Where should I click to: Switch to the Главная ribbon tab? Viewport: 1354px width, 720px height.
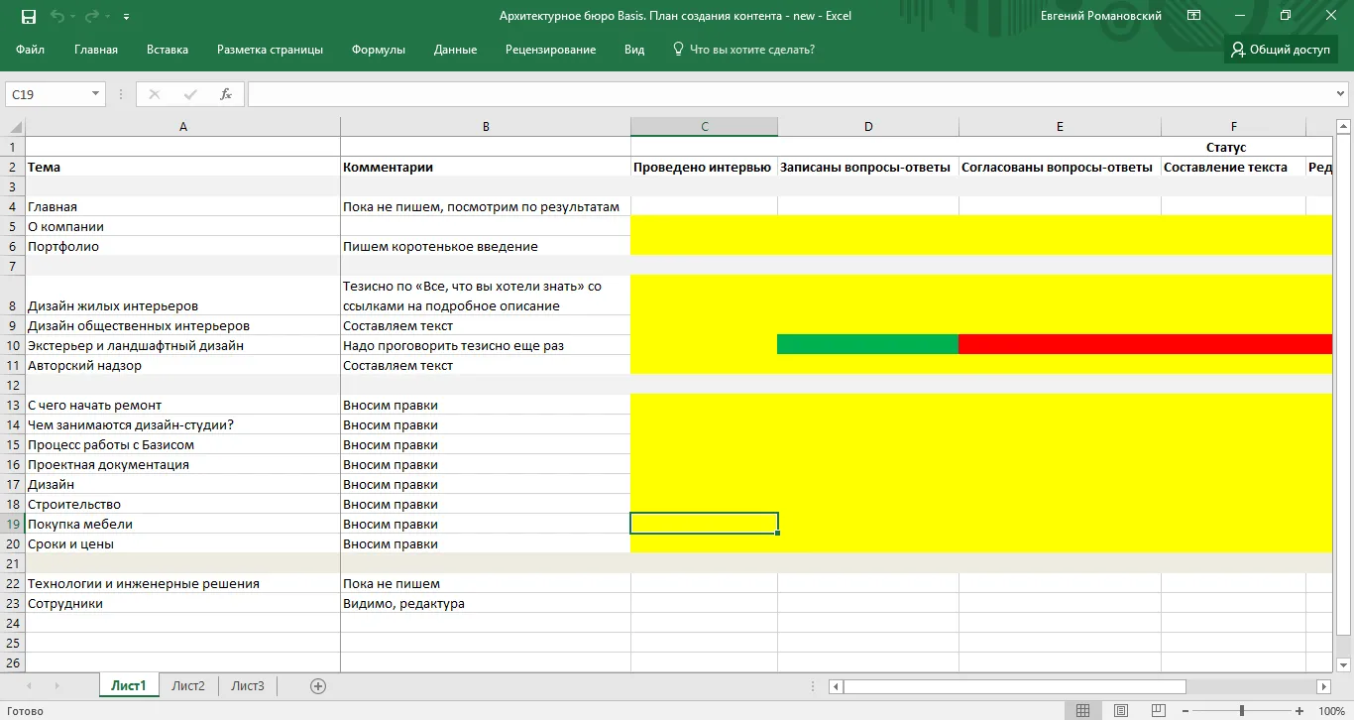tap(96, 50)
